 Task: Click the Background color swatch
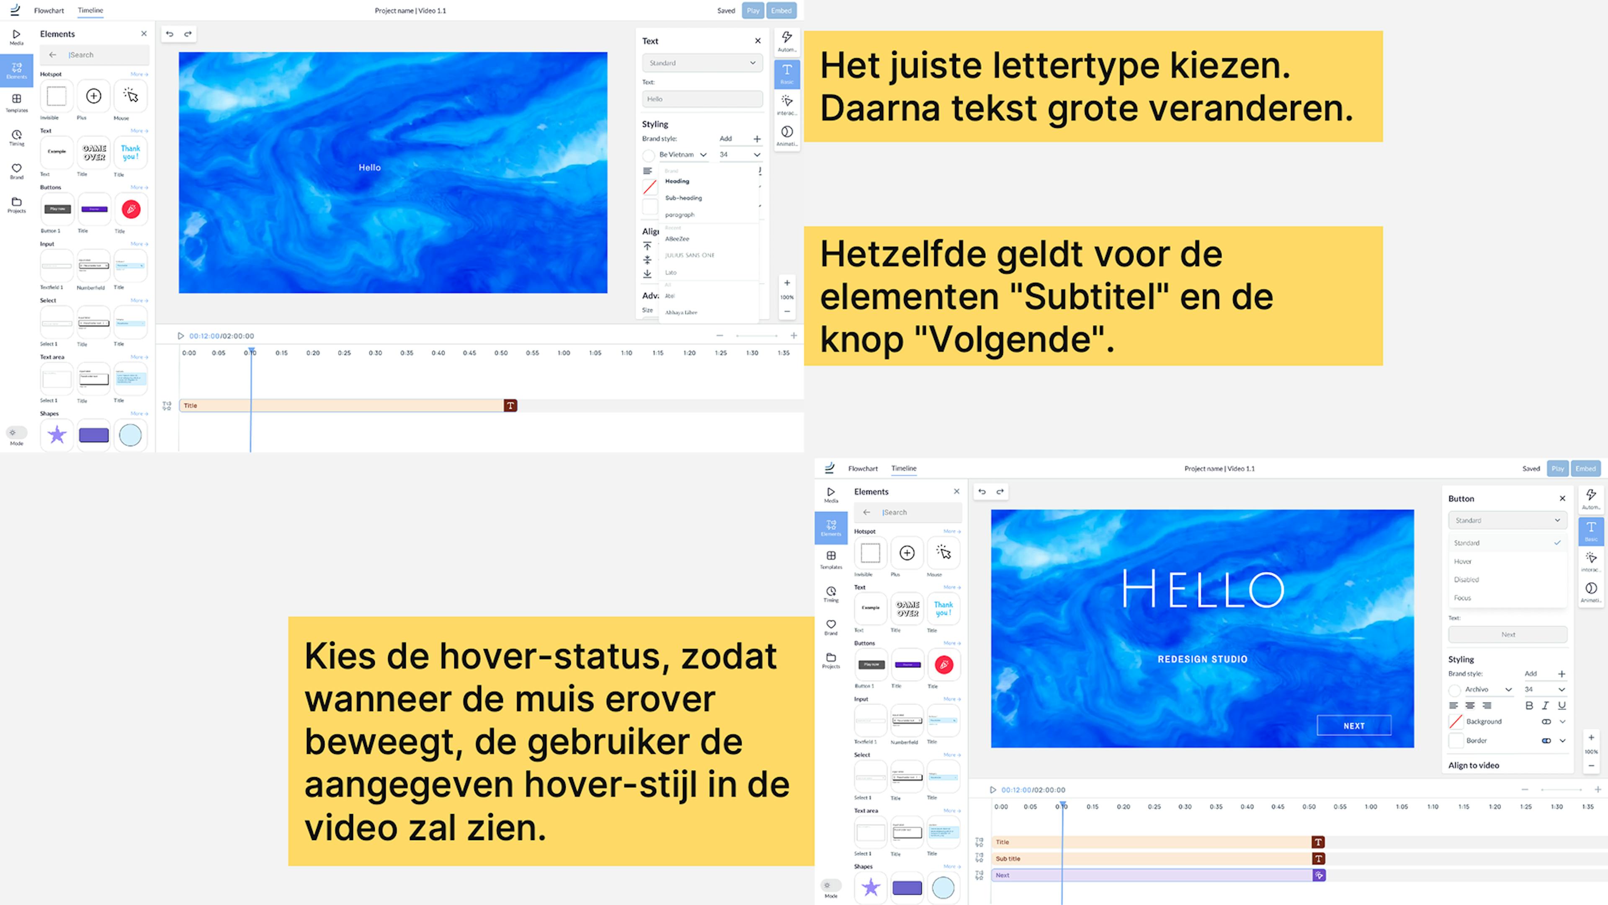coord(1456,721)
